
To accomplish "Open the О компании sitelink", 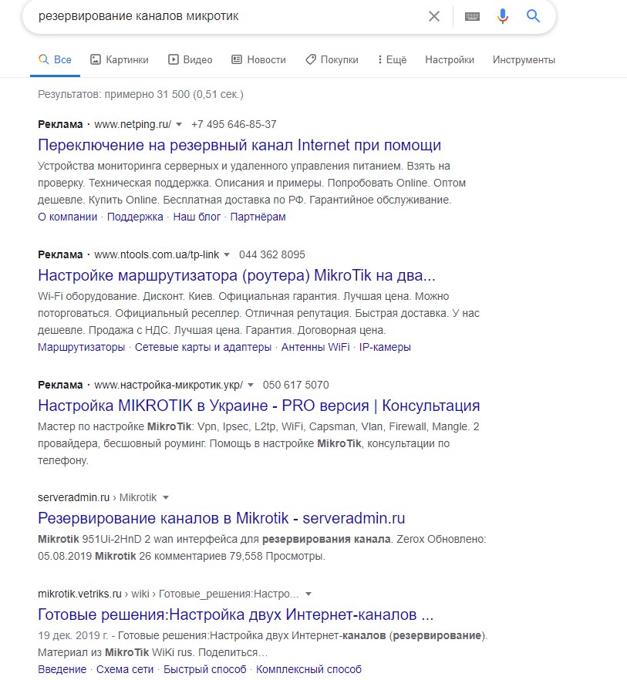I will point(67,217).
